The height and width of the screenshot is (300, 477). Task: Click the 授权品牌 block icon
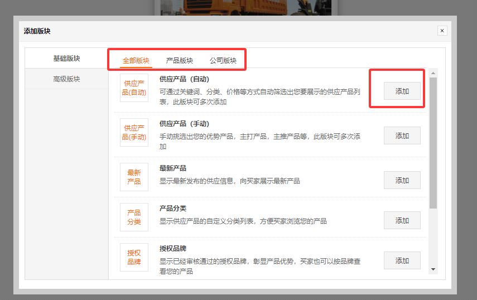pyautogui.click(x=134, y=257)
